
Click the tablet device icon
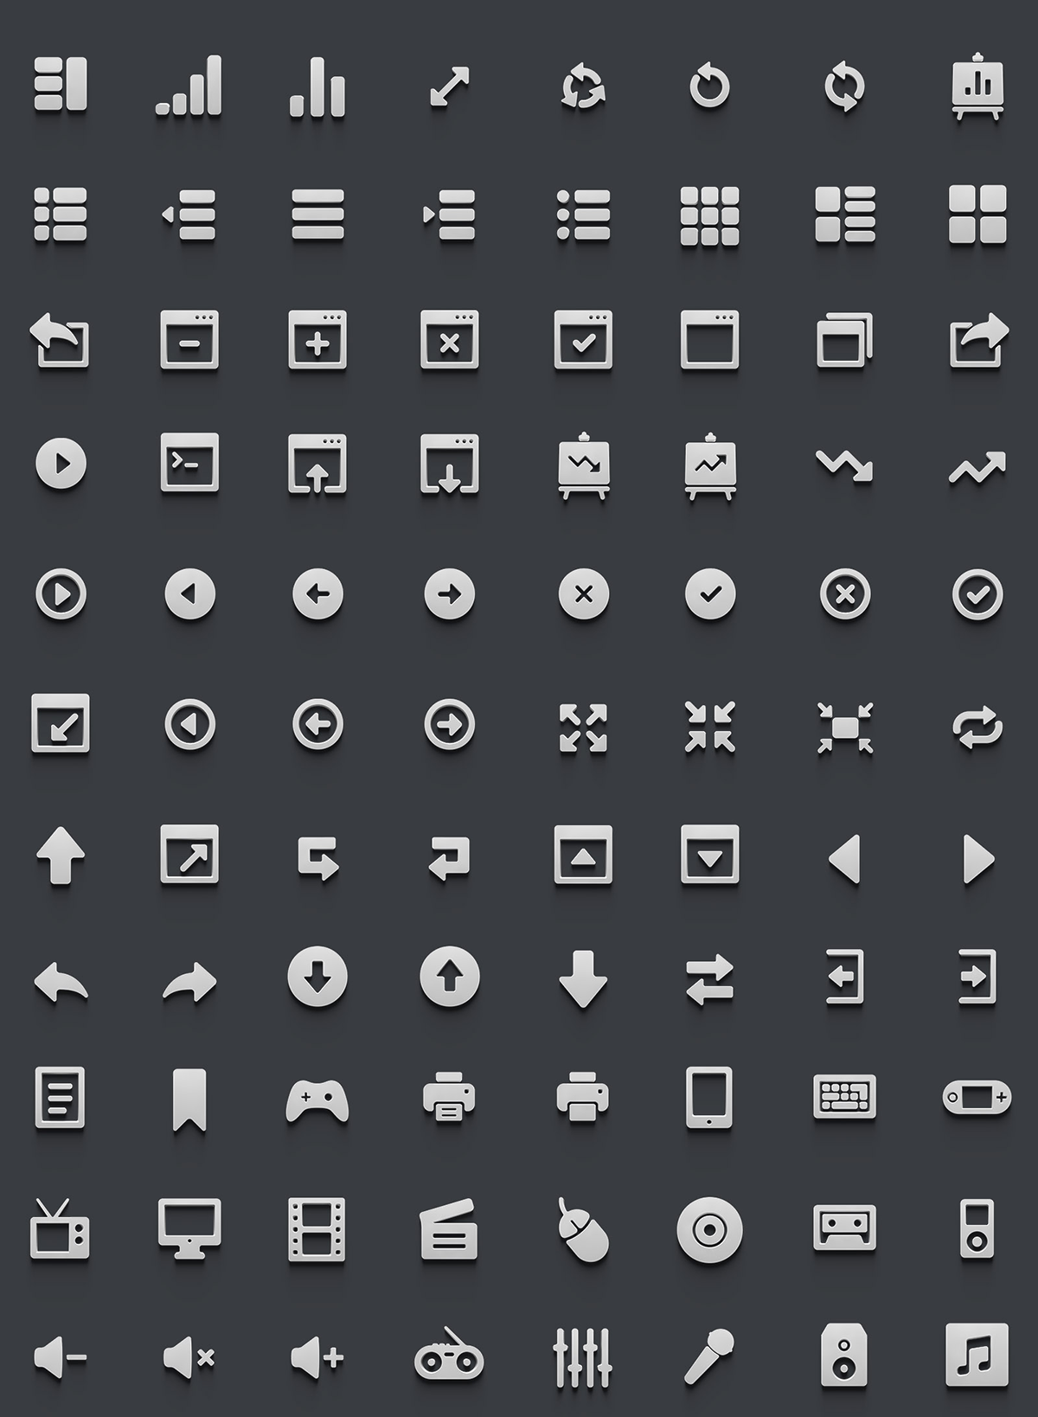709,1099
